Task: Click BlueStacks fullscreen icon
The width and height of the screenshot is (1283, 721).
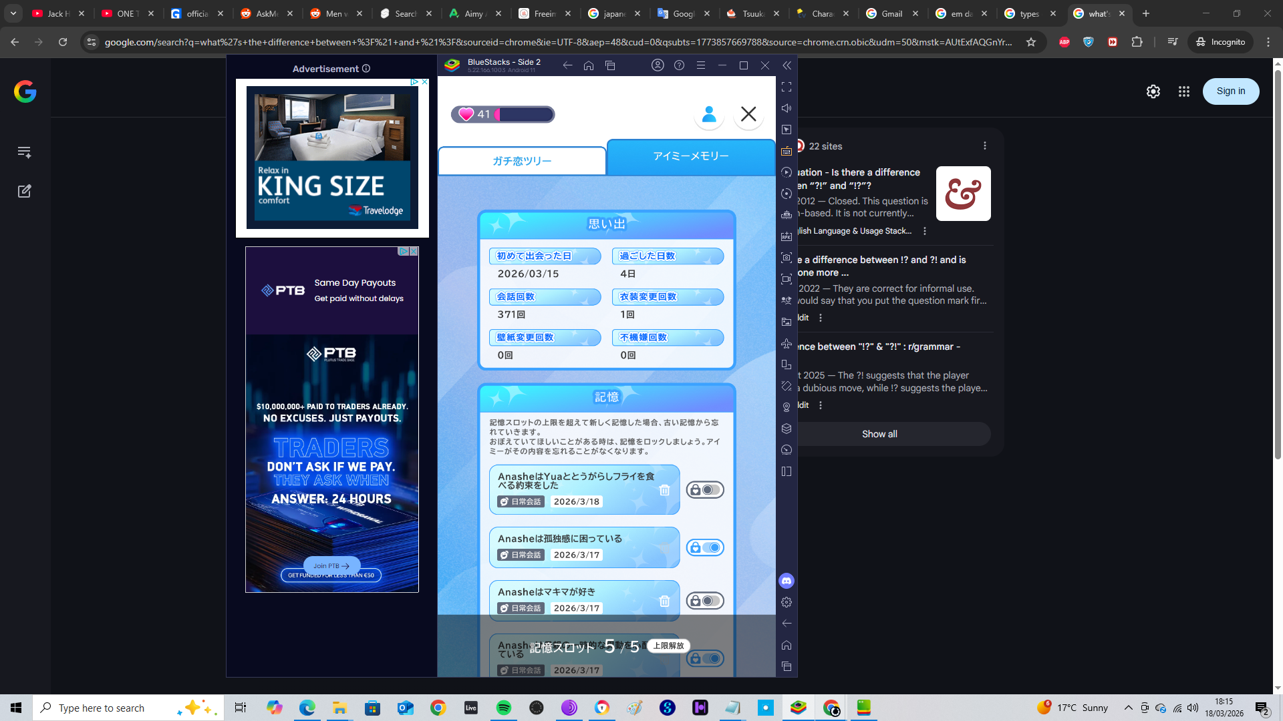Action: 787,87
